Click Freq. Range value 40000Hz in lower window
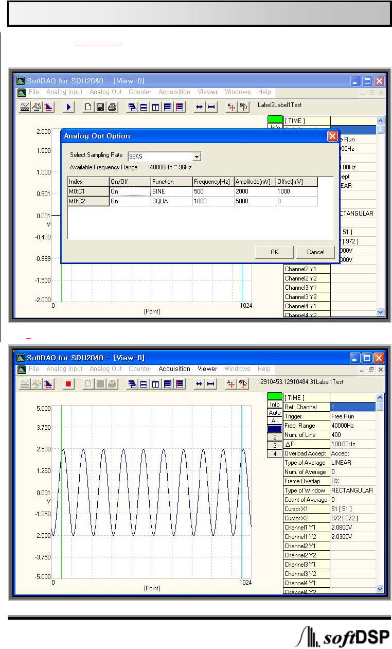 (x=353, y=425)
